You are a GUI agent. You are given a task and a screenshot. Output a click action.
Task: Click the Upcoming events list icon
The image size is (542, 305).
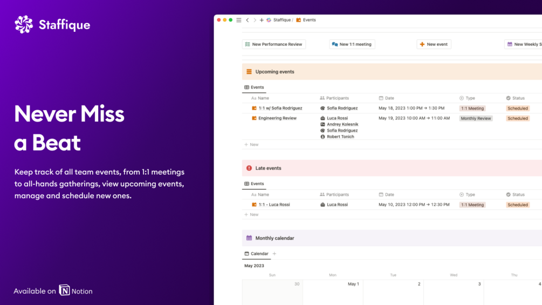[249, 72]
